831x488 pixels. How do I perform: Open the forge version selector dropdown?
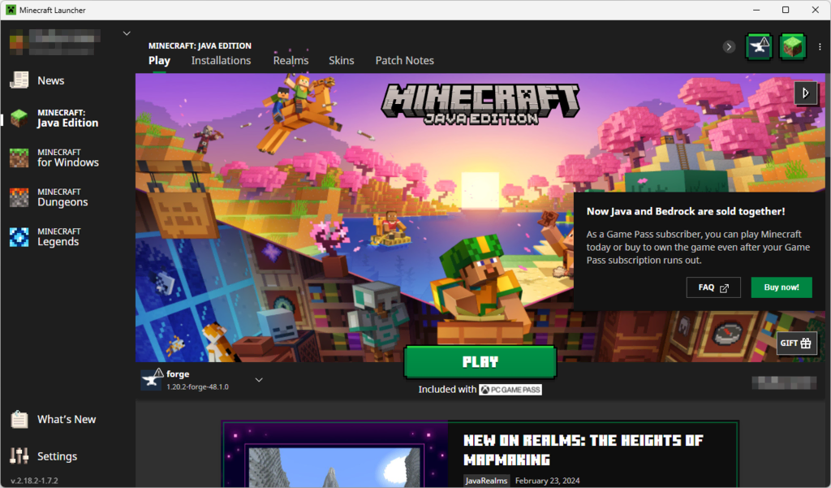tap(259, 379)
